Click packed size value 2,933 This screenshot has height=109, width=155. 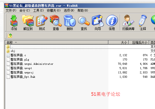144,72
